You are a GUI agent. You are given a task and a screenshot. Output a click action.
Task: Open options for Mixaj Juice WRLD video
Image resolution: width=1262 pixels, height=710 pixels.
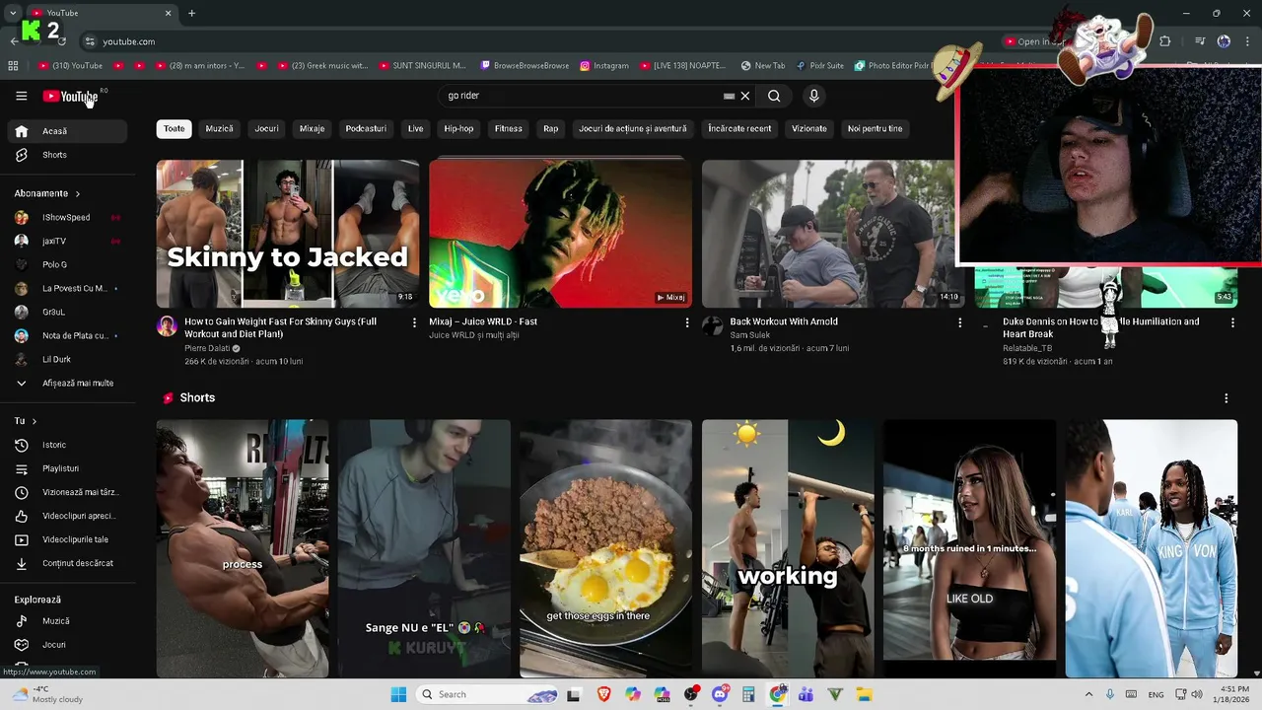pyautogui.click(x=687, y=322)
